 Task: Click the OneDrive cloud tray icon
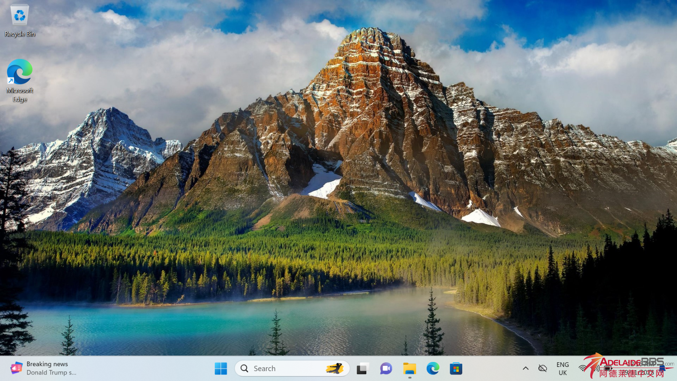coord(543,368)
